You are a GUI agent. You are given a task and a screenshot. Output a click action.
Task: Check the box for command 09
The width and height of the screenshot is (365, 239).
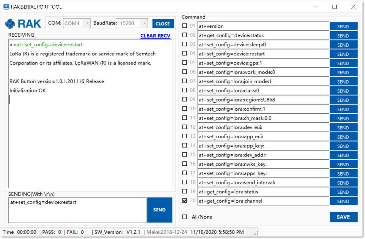(x=185, y=99)
